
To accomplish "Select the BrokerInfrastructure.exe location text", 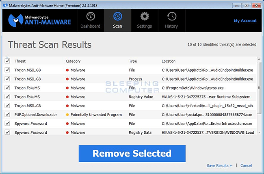I will point(207,124).
